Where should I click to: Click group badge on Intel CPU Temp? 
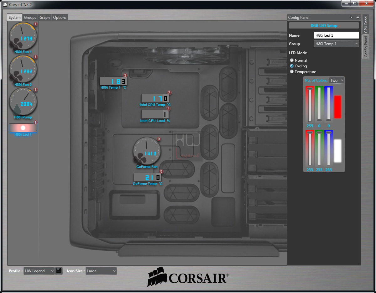169,93
